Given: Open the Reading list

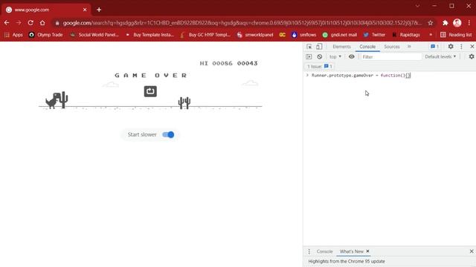Looking at the screenshot, I should pyautogui.click(x=456, y=35).
